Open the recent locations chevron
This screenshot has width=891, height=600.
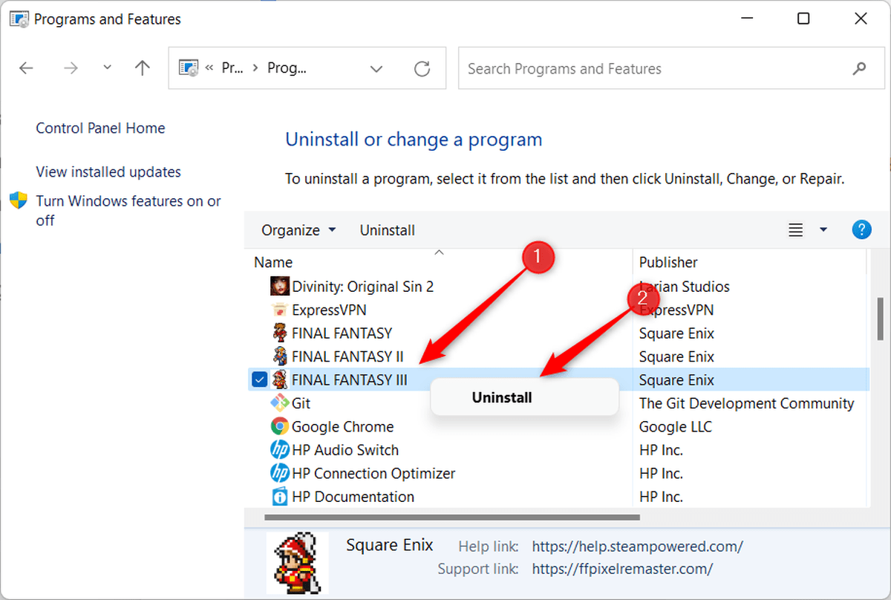(107, 68)
